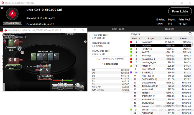Switch to the Chip Graph tab

(x=118, y=29)
